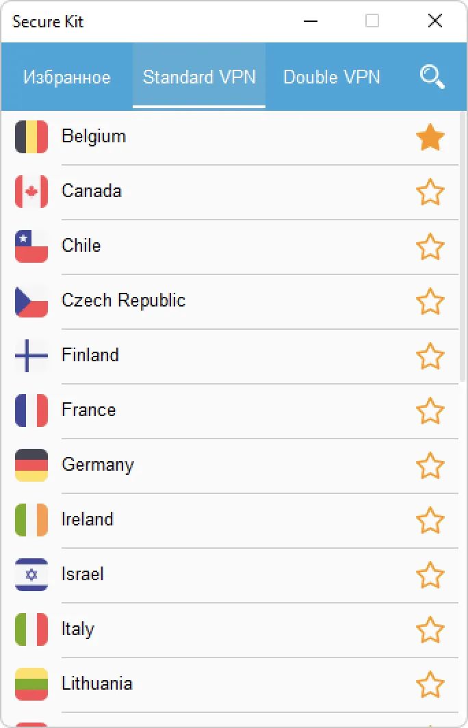Open the server search magnifier icon
The height and width of the screenshot is (728, 468).
[432, 77]
